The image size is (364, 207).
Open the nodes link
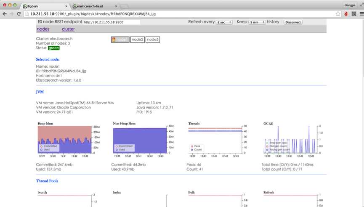43,29
